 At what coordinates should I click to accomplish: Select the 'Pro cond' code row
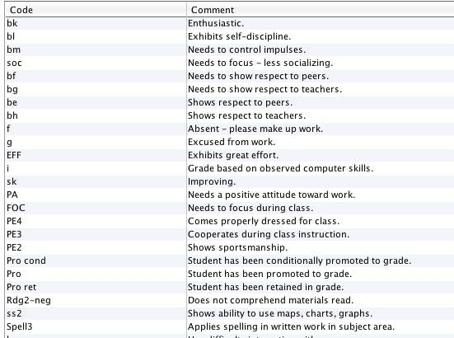(x=230, y=261)
